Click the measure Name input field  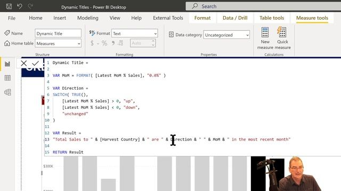(x=58, y=33)
